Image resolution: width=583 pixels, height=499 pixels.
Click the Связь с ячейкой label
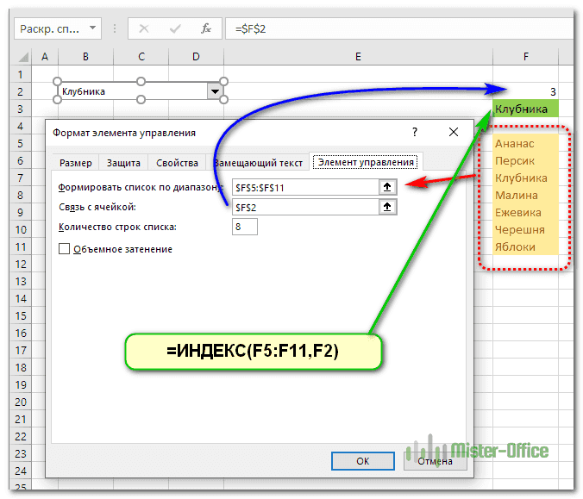[x=97, y=207]
